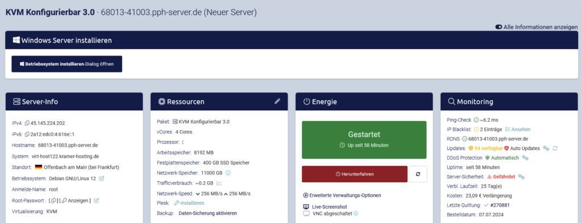This screenshot has height=223, width=581.
Task: Click the Ping-Check green checkmark icon
Action: 476,120
